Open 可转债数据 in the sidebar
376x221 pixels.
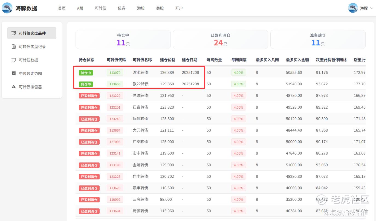[x=32, y=60]
